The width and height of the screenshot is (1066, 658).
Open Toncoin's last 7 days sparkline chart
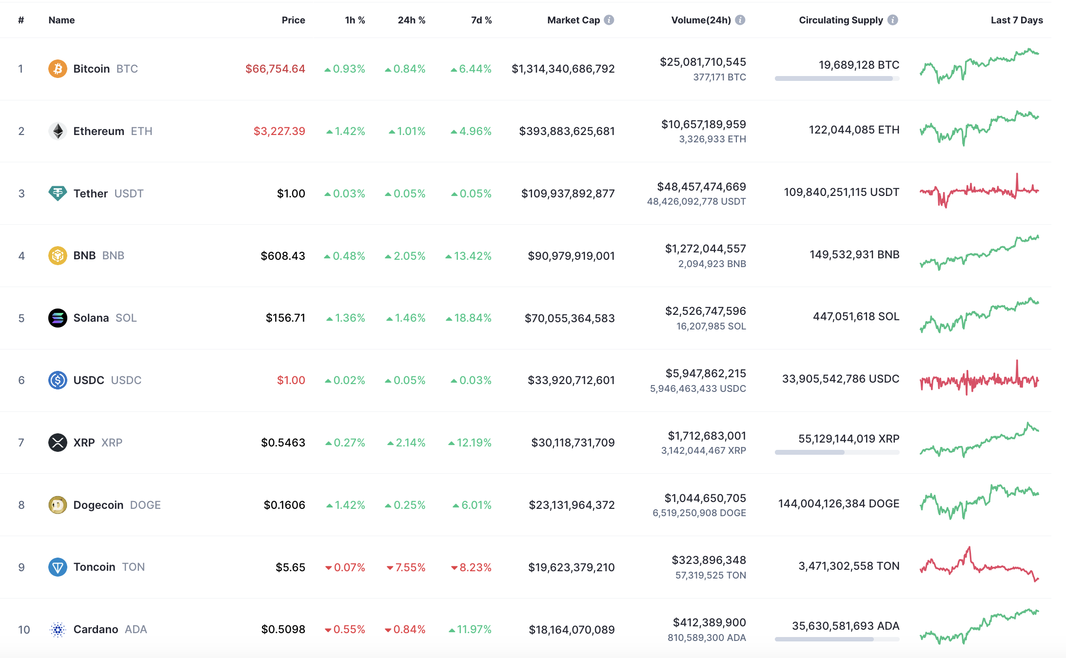coord(979,565)
